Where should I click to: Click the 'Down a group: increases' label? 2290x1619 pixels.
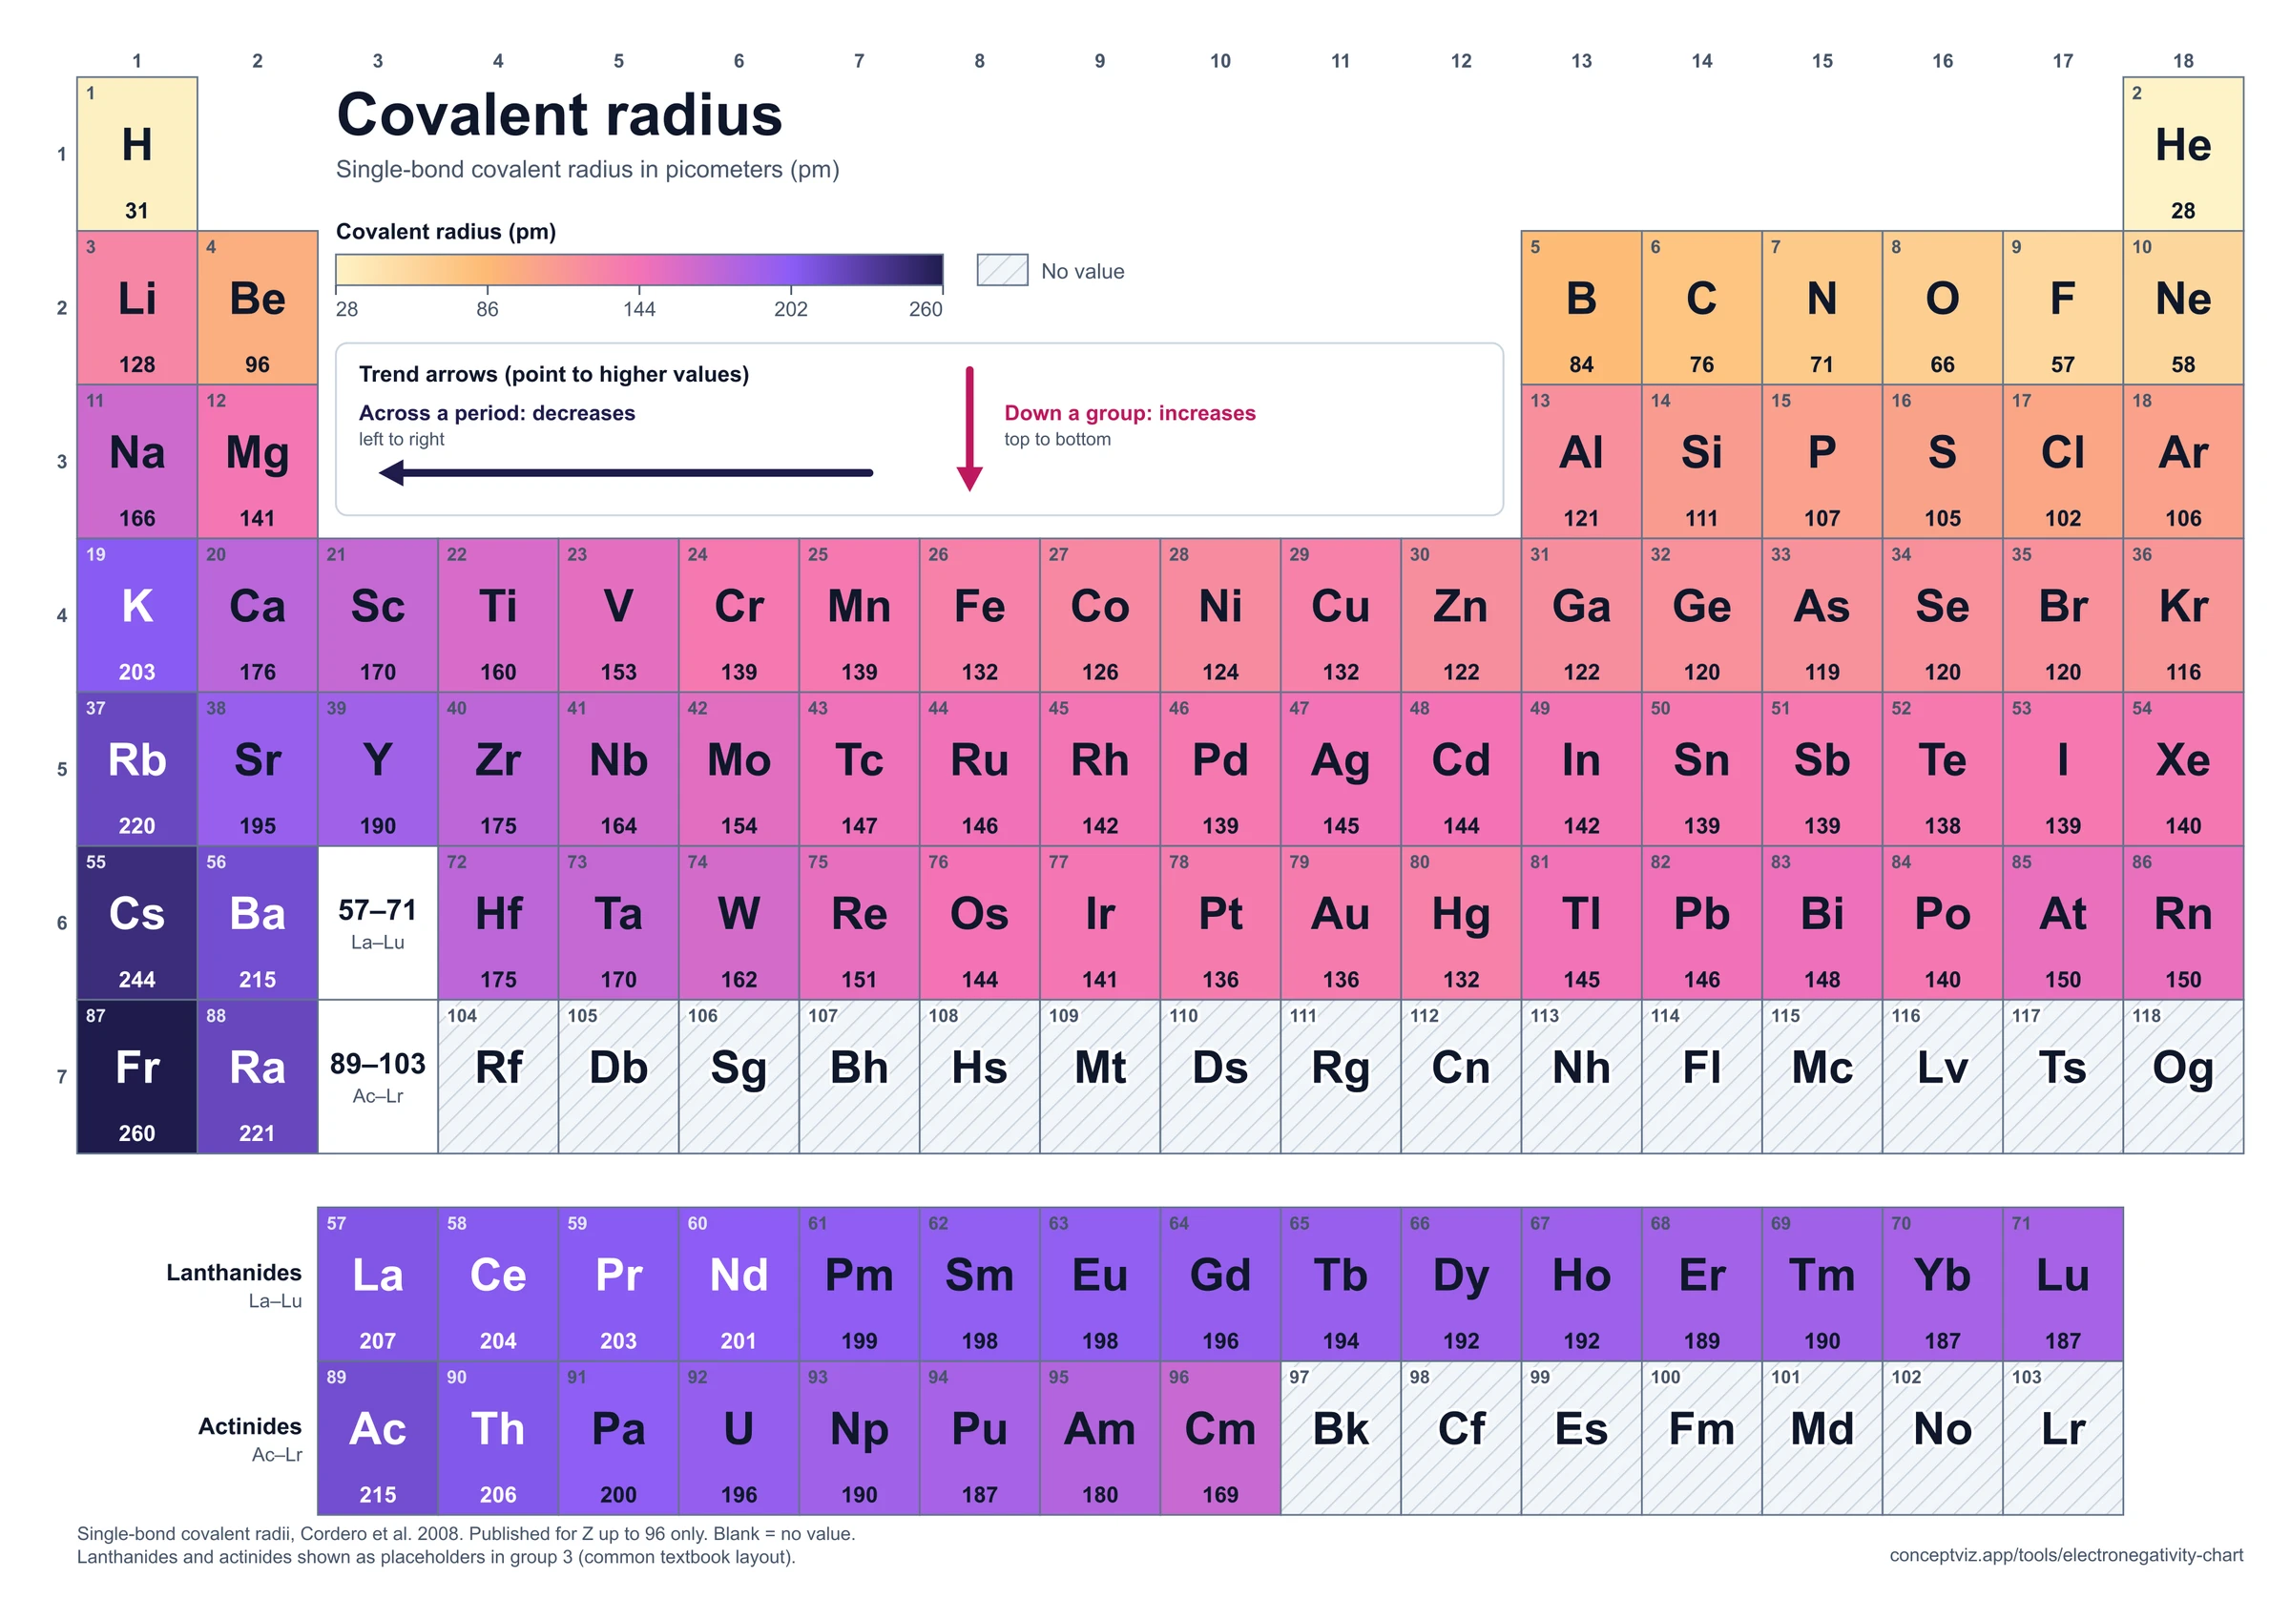coord(1129,413)
